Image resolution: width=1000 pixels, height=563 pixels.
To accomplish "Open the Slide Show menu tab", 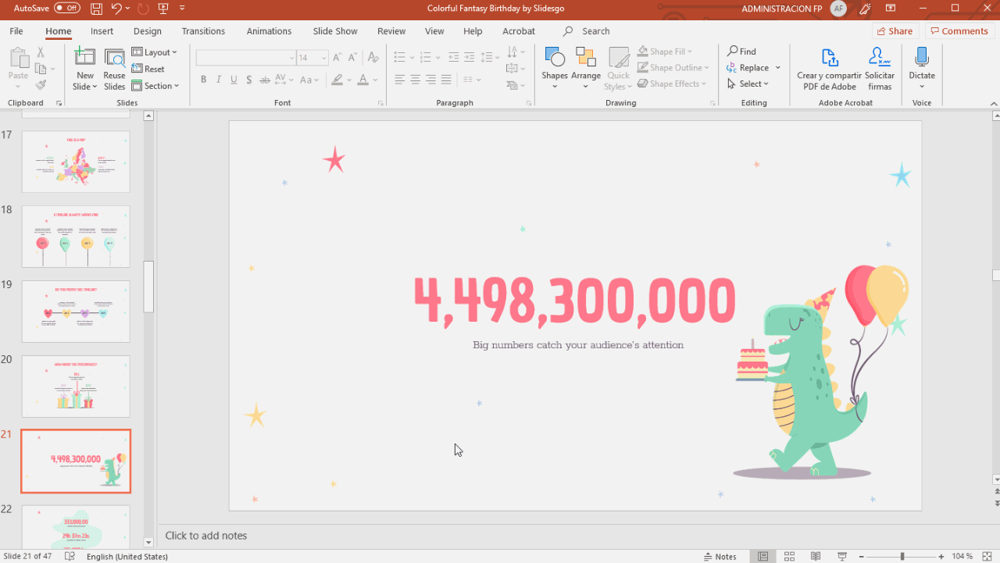I will tap(334, 30).
